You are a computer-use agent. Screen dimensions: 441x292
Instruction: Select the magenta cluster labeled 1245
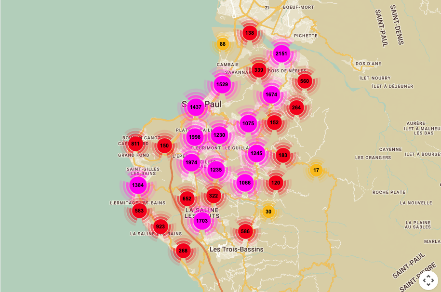click(256, 154)
